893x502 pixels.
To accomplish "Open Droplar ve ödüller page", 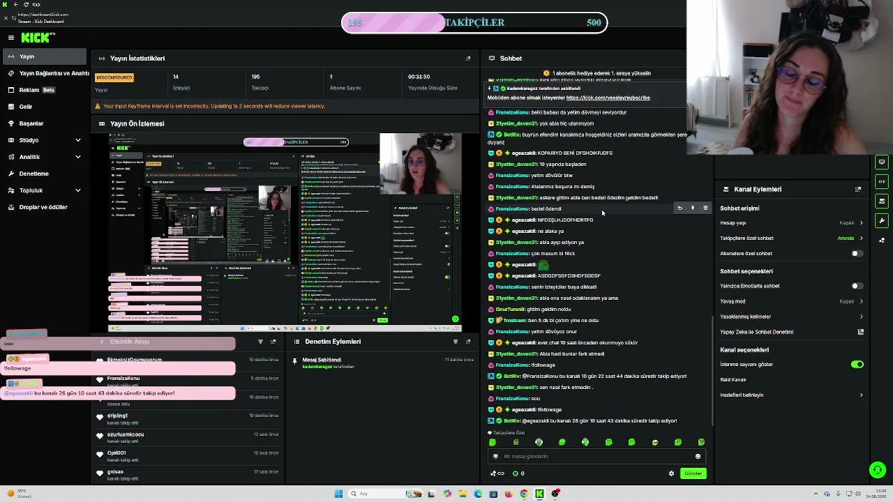I will [44, 207].
